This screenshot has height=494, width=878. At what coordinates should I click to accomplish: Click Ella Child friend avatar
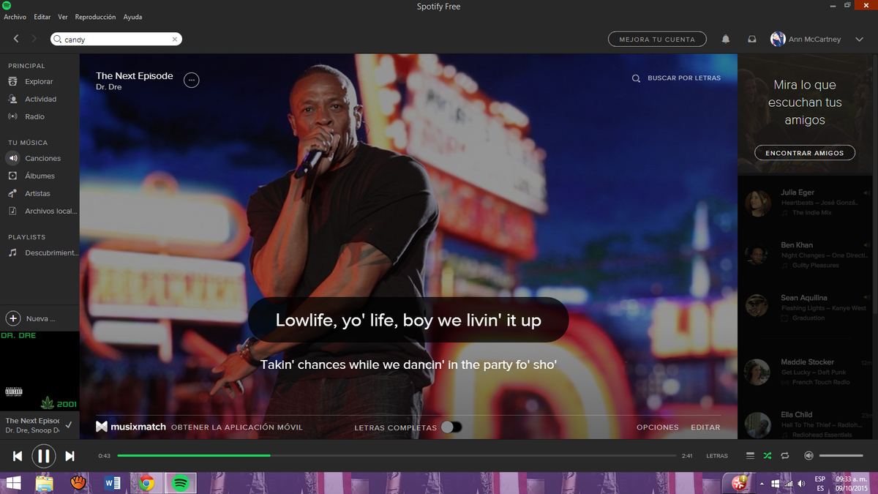tap(757, 425)
